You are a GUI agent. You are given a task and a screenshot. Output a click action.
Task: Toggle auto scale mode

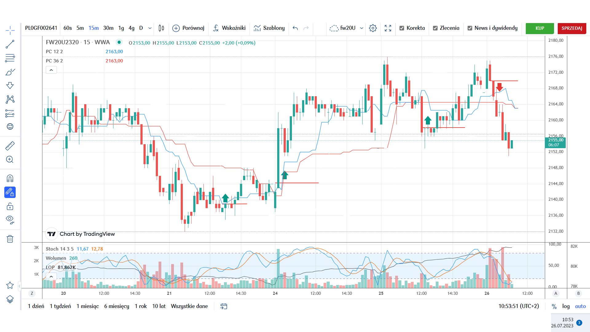coord(580,306)
